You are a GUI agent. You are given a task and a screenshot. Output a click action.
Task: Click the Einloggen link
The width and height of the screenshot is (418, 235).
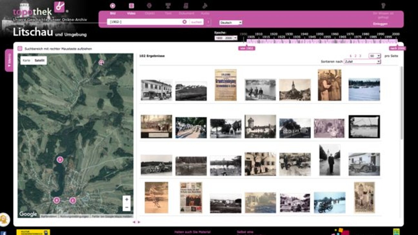tap(380, 24)
